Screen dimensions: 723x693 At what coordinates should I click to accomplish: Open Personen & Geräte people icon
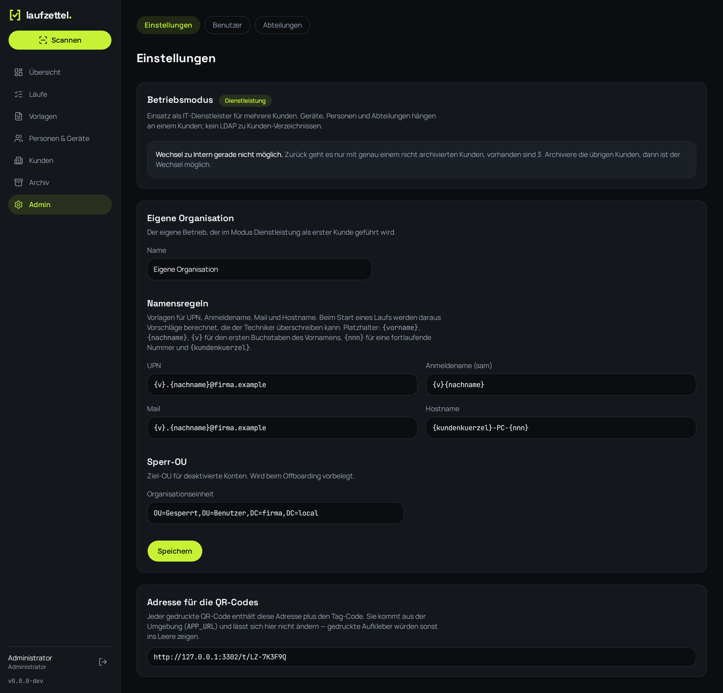click(x=18, y=139)
